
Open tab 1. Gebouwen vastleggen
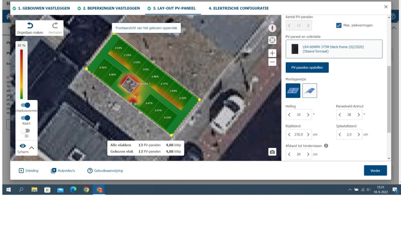pos(41,8)
